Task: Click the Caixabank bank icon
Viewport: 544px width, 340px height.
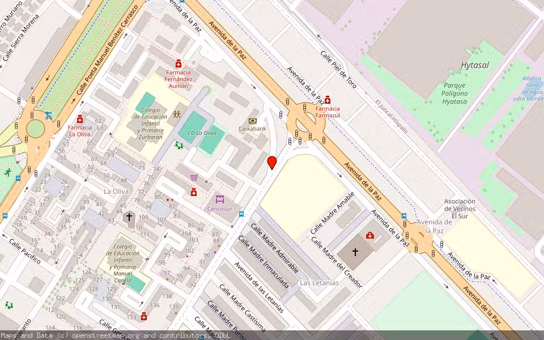Action: point(253,121)
